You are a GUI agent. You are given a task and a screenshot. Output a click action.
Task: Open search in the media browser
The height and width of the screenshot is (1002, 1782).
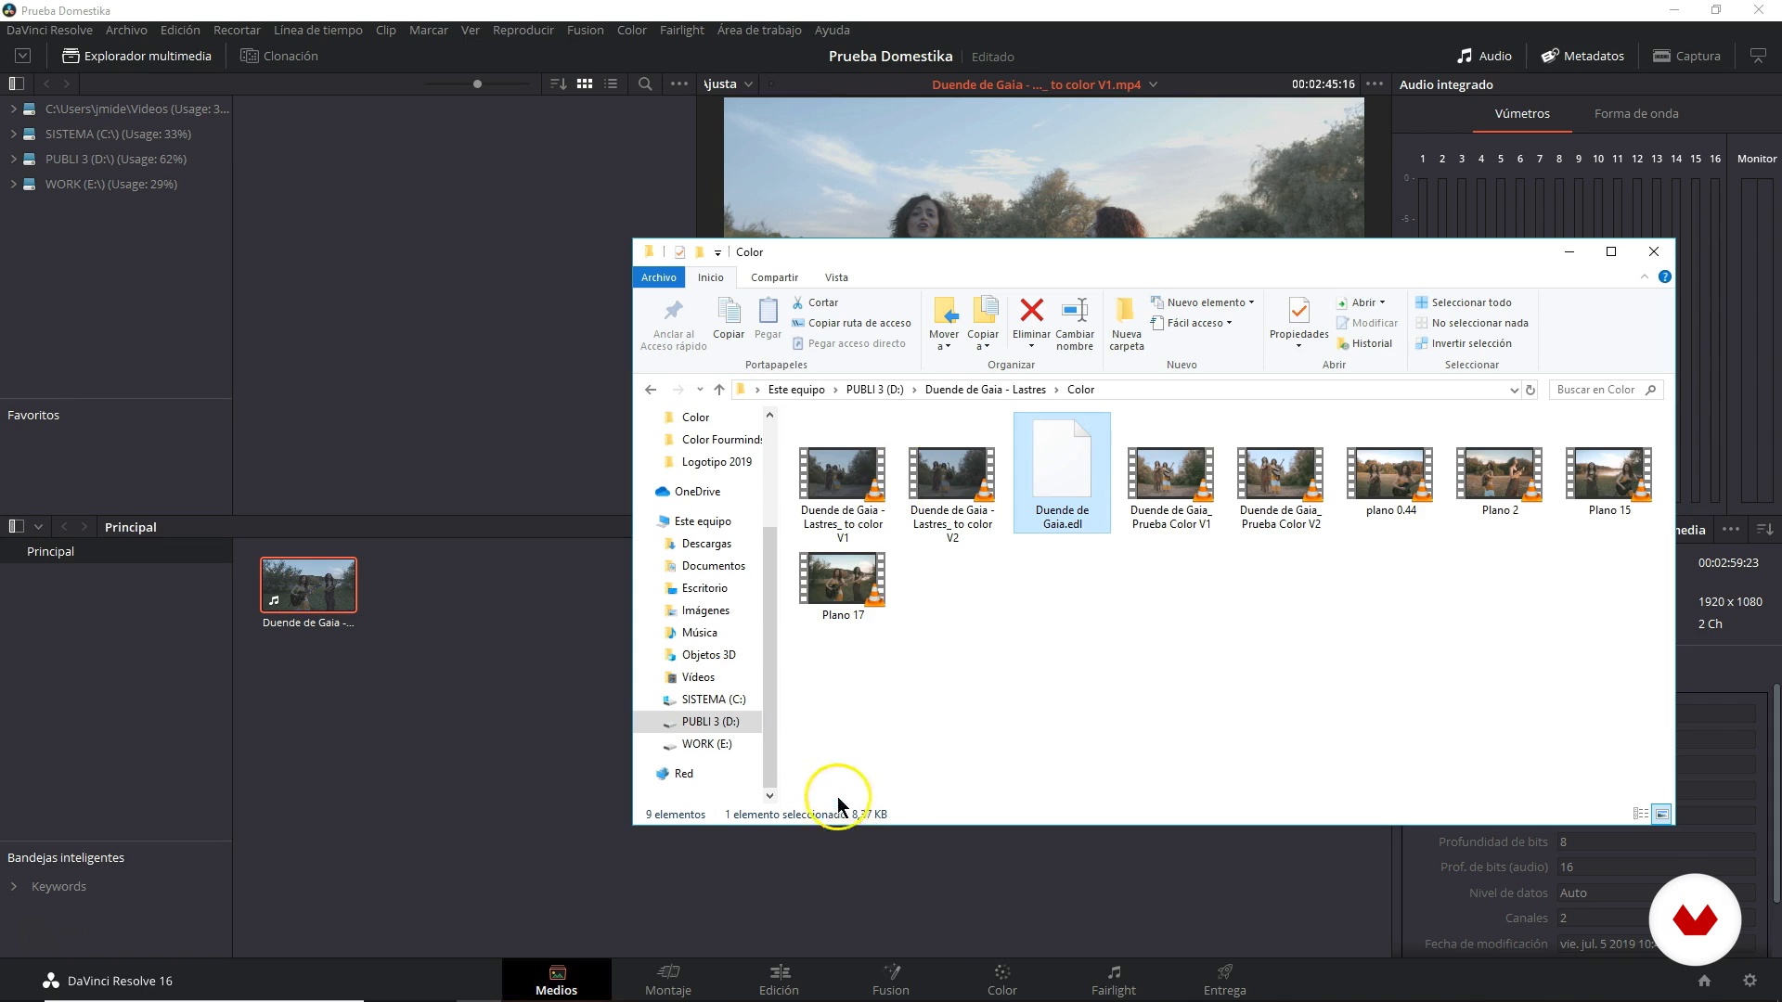click(x=645, y=83)
